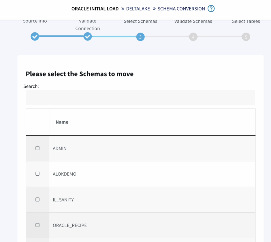Click the Select Schemas step label
The height and width of the screenshot is (242, 271).
pyautogui.click(x=140, y=21)
